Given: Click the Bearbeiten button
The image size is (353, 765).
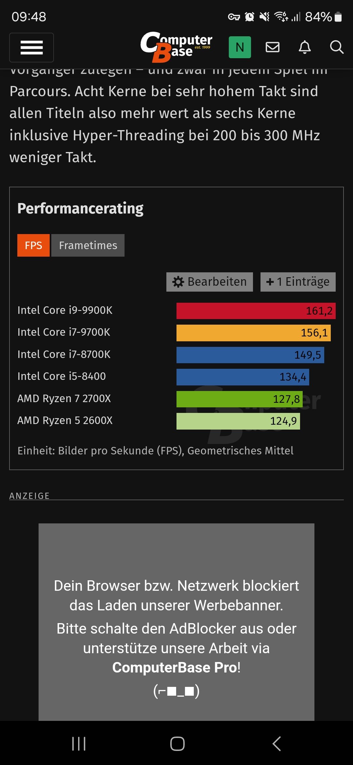Looking at the screenshot, I should point(210,282).
